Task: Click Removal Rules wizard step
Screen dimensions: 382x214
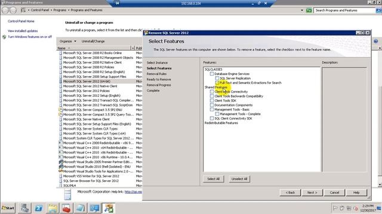Action: 156,74
